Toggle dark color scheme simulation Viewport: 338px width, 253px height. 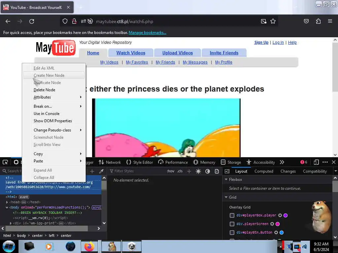click(x=208, y=171)
